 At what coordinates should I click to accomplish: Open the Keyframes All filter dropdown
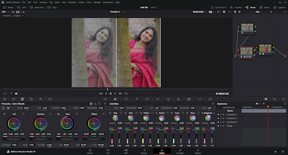tap(258, 104)
